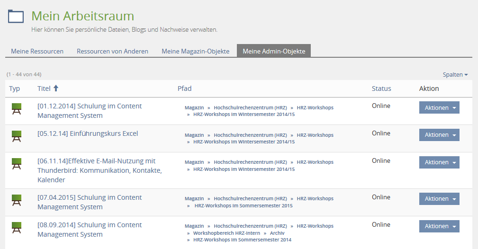
Task: Expand Aktionen for the Thunderbird E-Mail row
Action: (439, 162)
